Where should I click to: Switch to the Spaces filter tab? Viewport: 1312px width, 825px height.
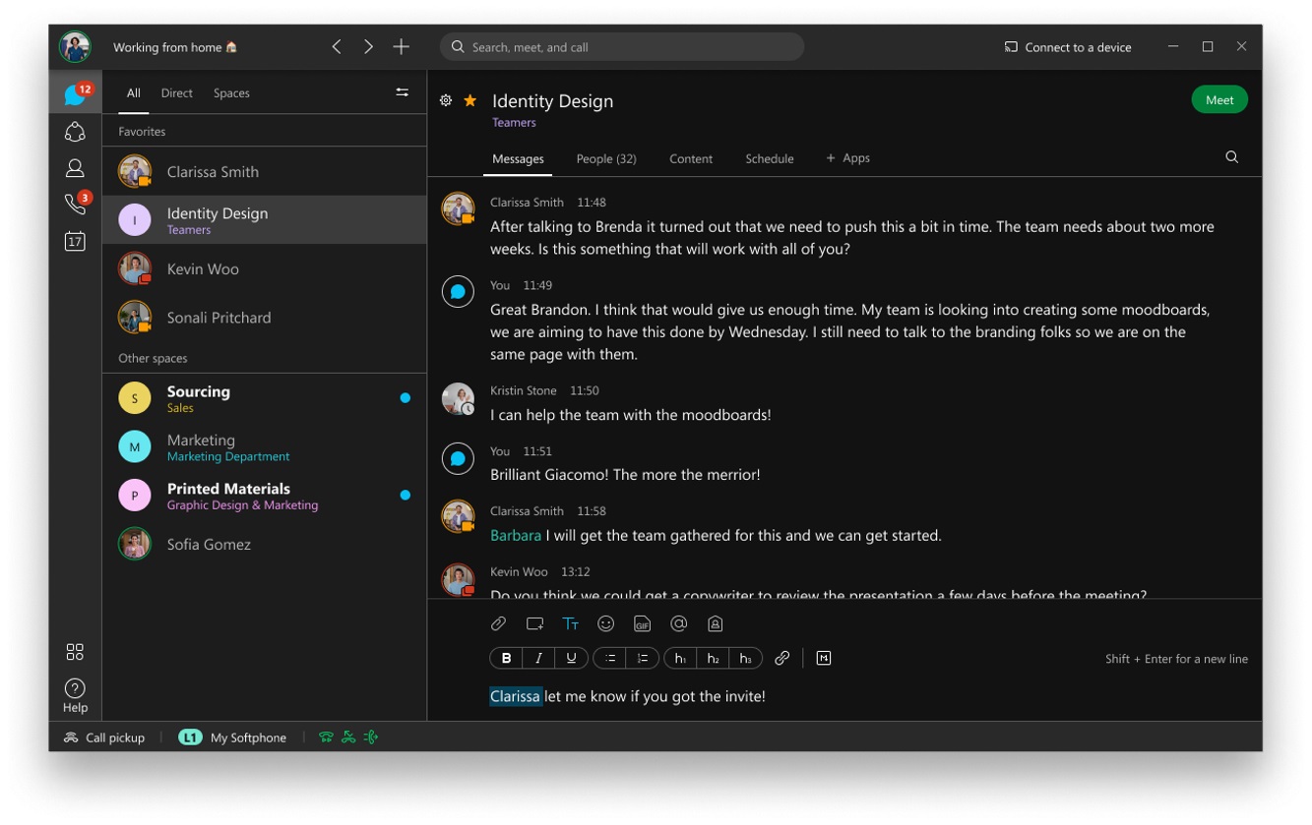coord(231,93)
